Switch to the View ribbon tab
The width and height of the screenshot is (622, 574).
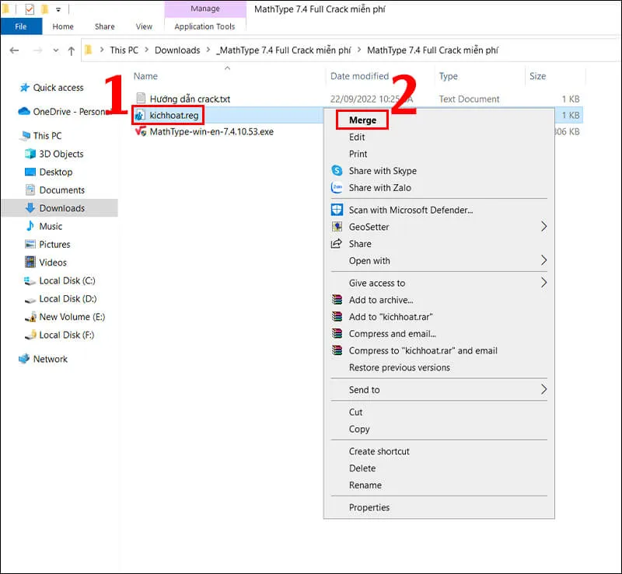coord(143,26)
